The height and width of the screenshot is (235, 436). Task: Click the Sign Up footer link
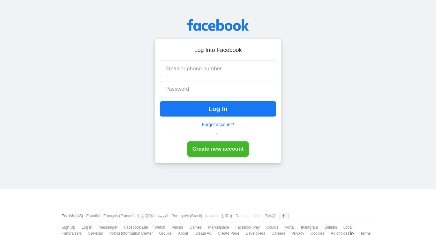click(x=68, y=227)
